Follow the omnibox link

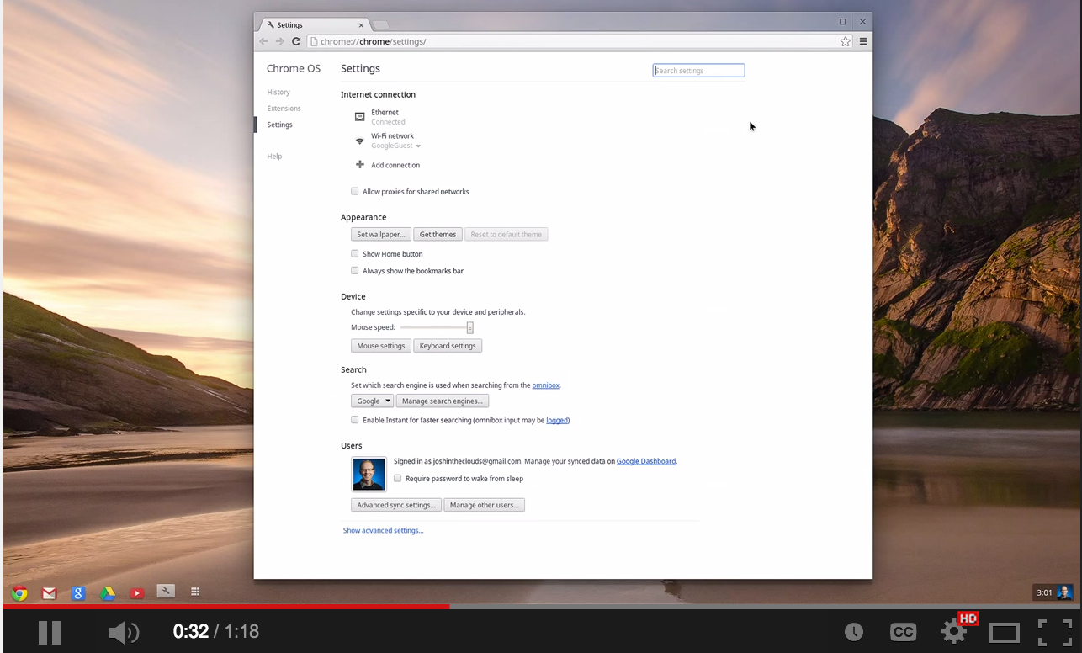[x=545, y=385]
